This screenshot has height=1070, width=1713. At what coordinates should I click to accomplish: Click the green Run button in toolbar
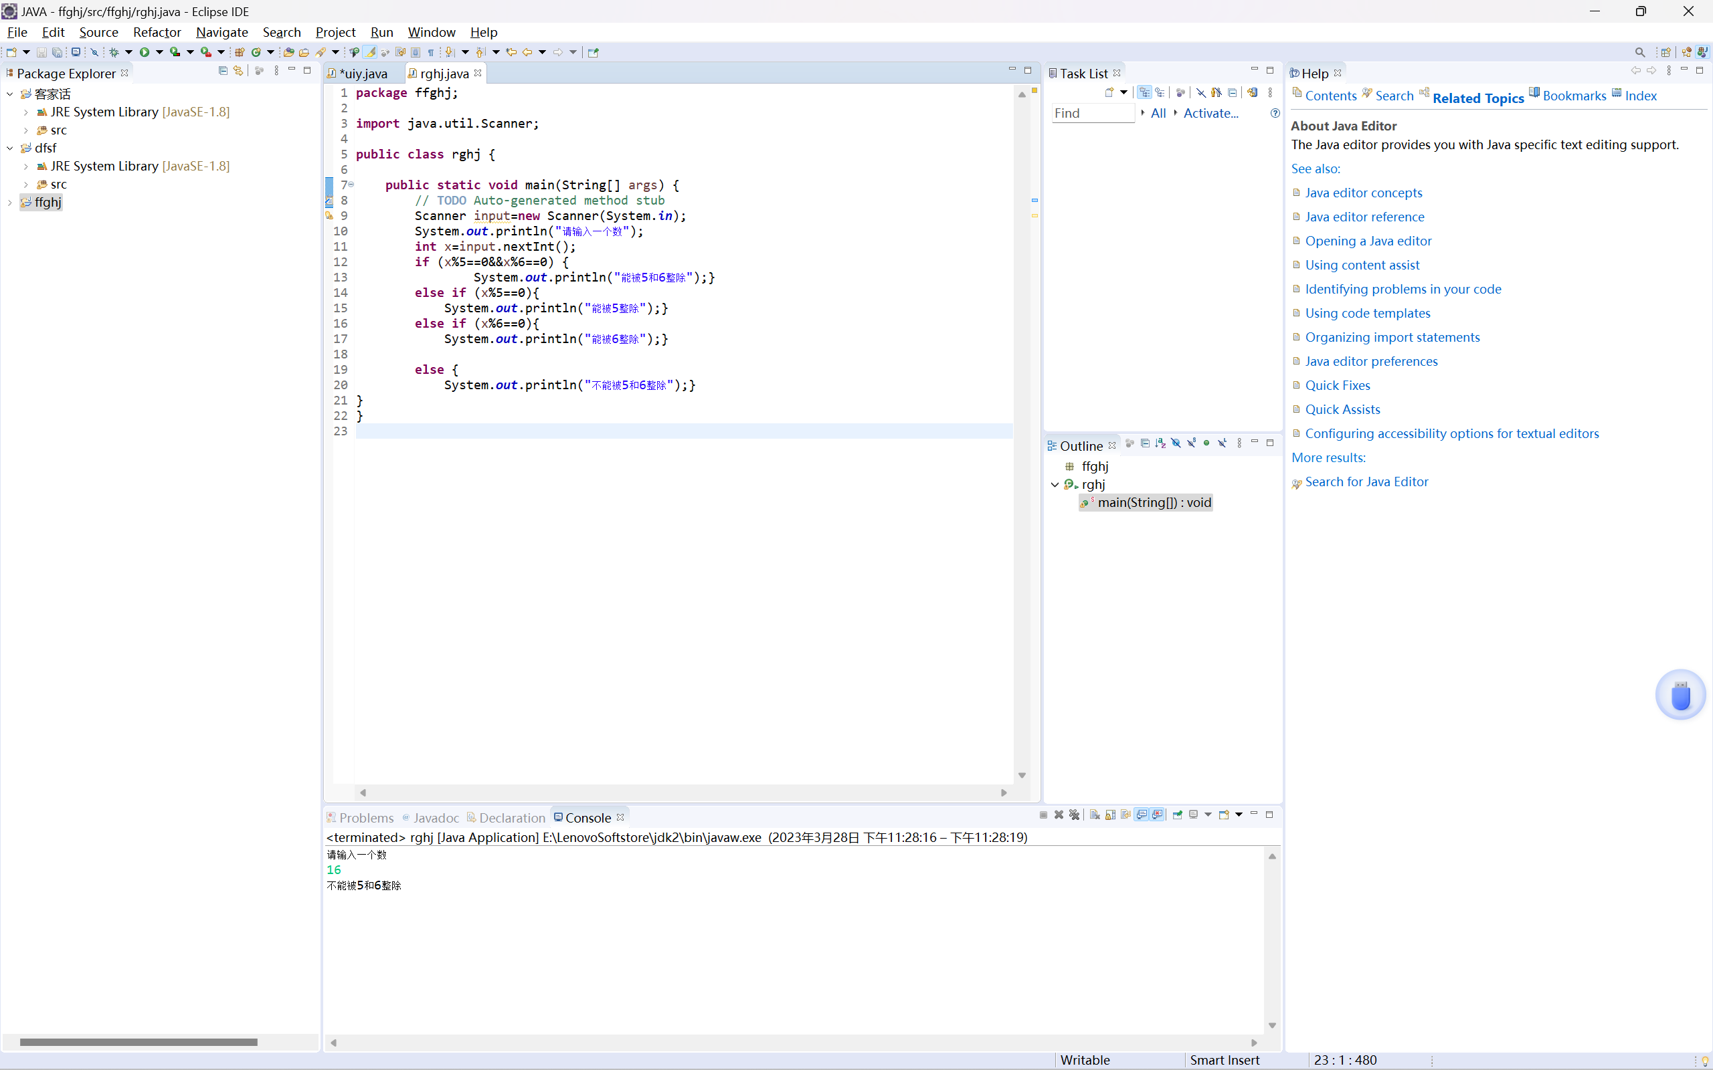[145, 52]
